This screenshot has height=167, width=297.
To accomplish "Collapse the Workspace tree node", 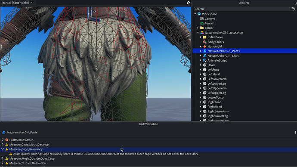I will (195, 14).
